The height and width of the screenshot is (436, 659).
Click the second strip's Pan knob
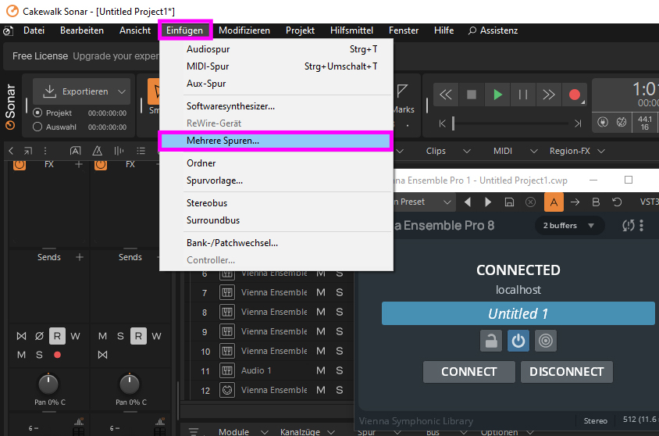click(x=130, y=384)
